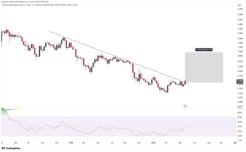This screenshot has width=246, height=152.
Task: Click the dark price-range measurement label
Action: [x=204, y=50]
